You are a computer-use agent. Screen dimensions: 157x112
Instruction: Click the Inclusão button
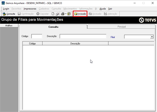tap(80, 14)
